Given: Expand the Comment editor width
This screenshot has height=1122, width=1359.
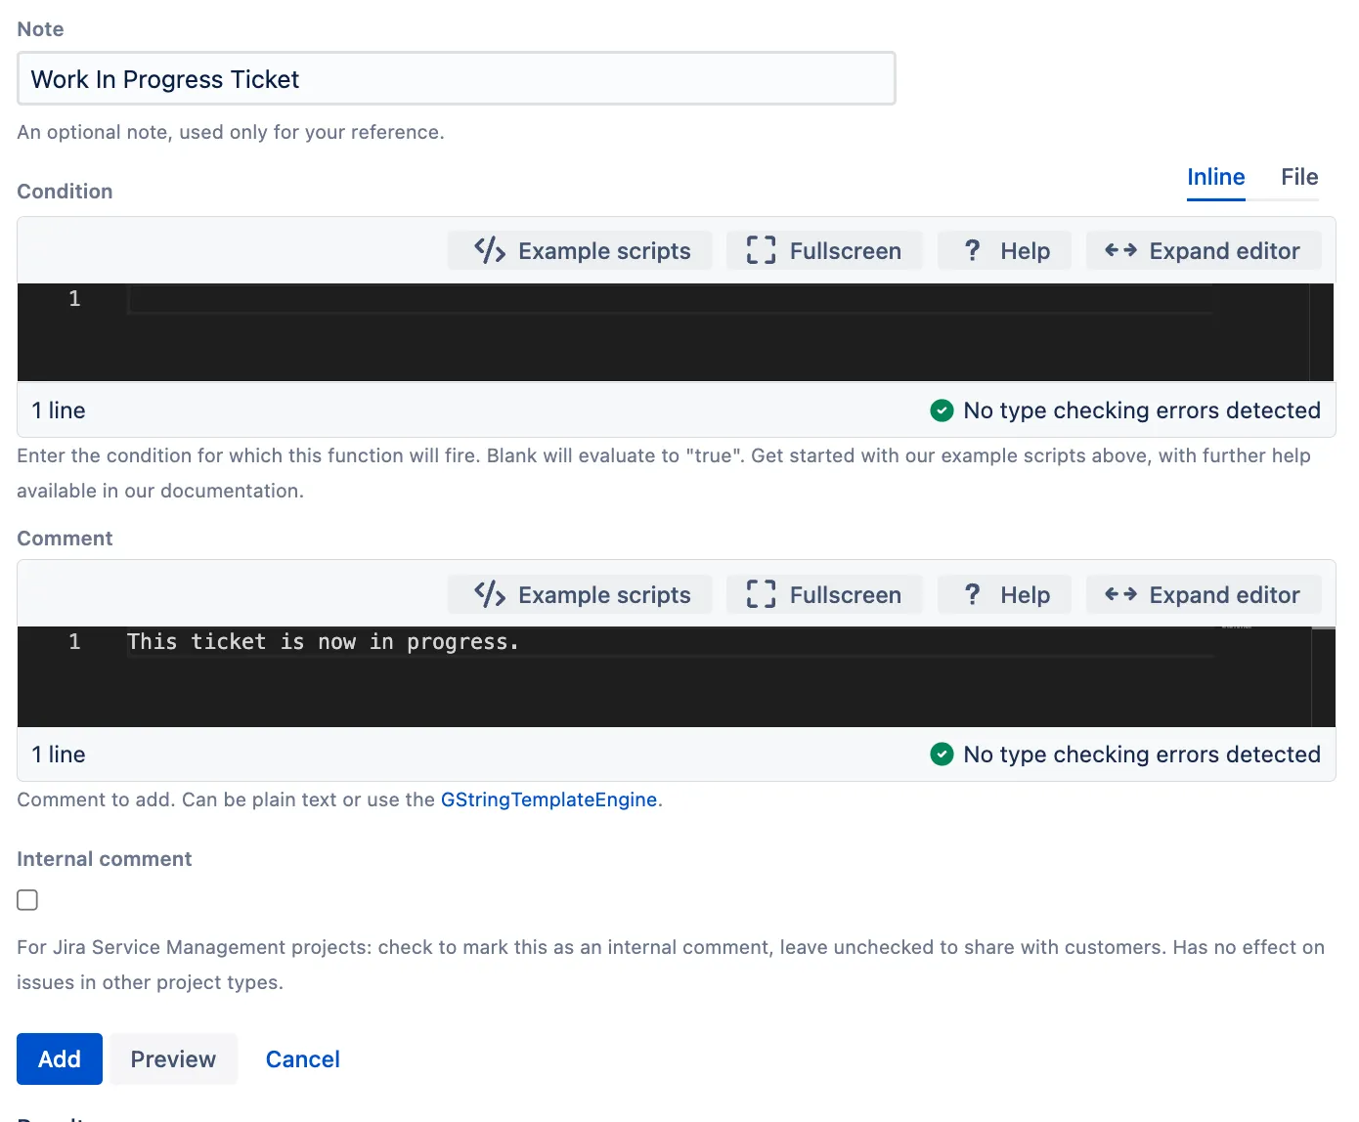Looking at the screenshot, I should (x=1204, y=595).
